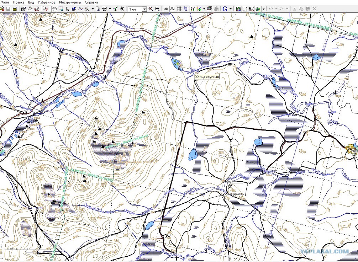The image size is (358, 262).
Task: Click the Улица крупная tooltip label
Action: coord(207,77)
